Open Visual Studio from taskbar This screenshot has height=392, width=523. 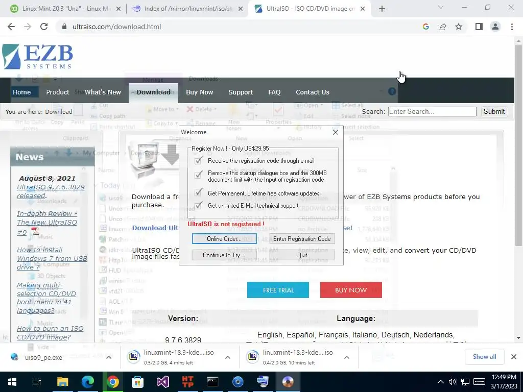(163, 382)
